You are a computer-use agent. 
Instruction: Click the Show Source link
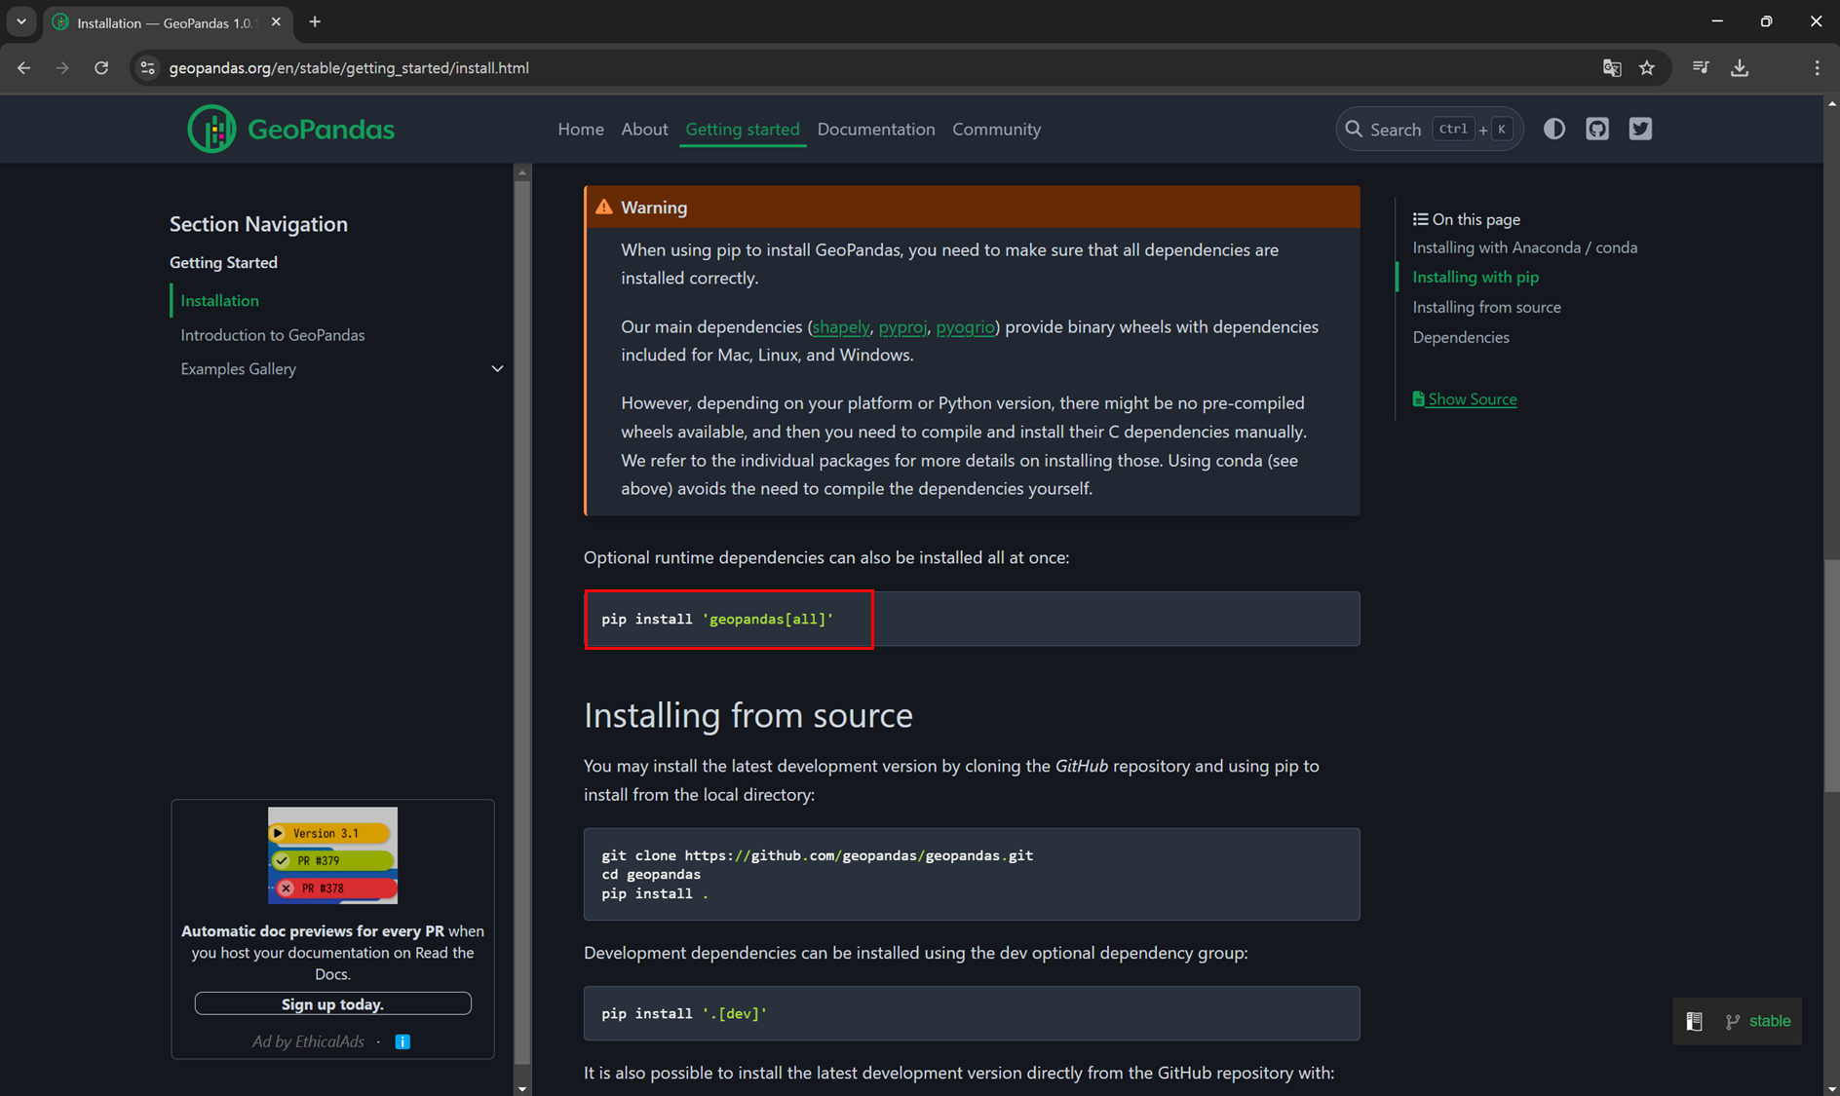1464,398
